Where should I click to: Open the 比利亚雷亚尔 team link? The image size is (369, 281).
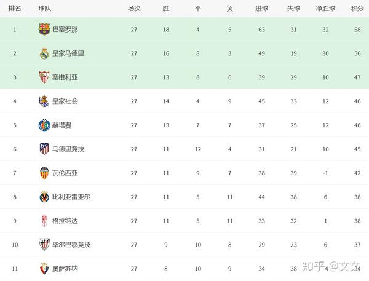coord(71,197)
